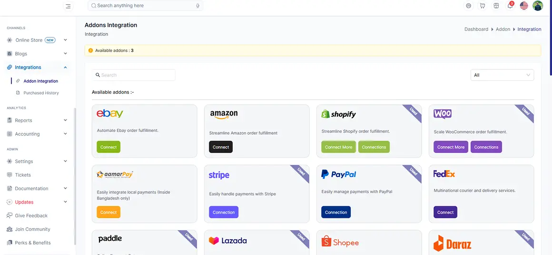The height and width of the screenshot is (255, 552).
Task: Click the Stripe logo
Action: 219,175
